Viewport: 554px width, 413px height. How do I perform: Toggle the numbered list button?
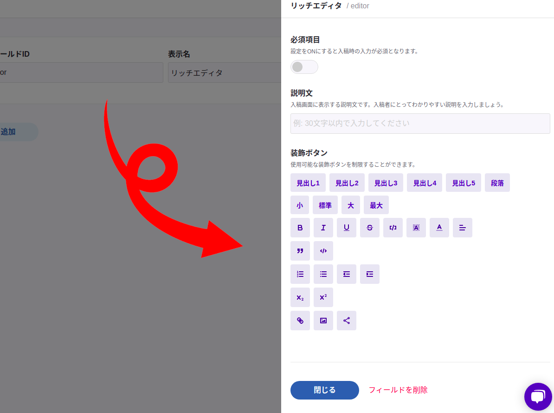(300, 274)
